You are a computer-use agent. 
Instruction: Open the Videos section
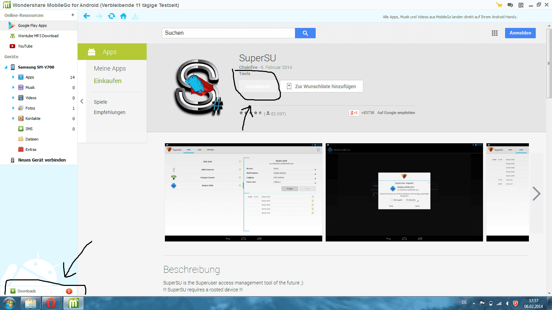click(31, 98)
